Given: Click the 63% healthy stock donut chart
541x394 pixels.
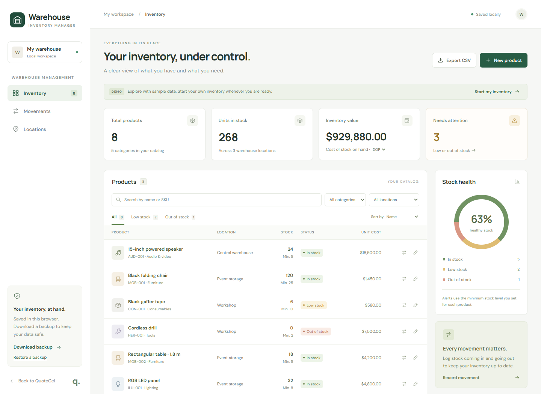Looking at the screenshot, I should pyautogui.click(x=481, y=222).
